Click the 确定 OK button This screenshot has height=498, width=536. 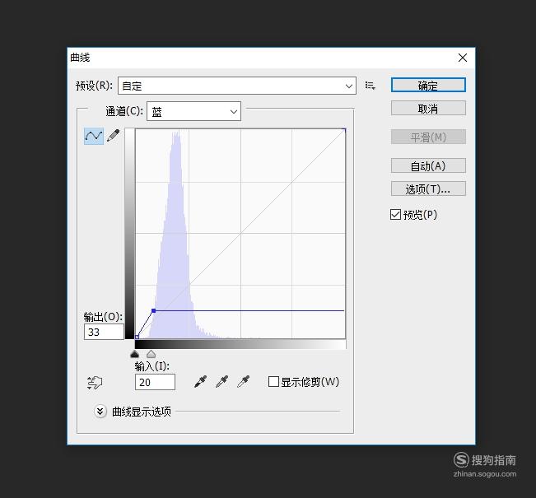[428, 85]
